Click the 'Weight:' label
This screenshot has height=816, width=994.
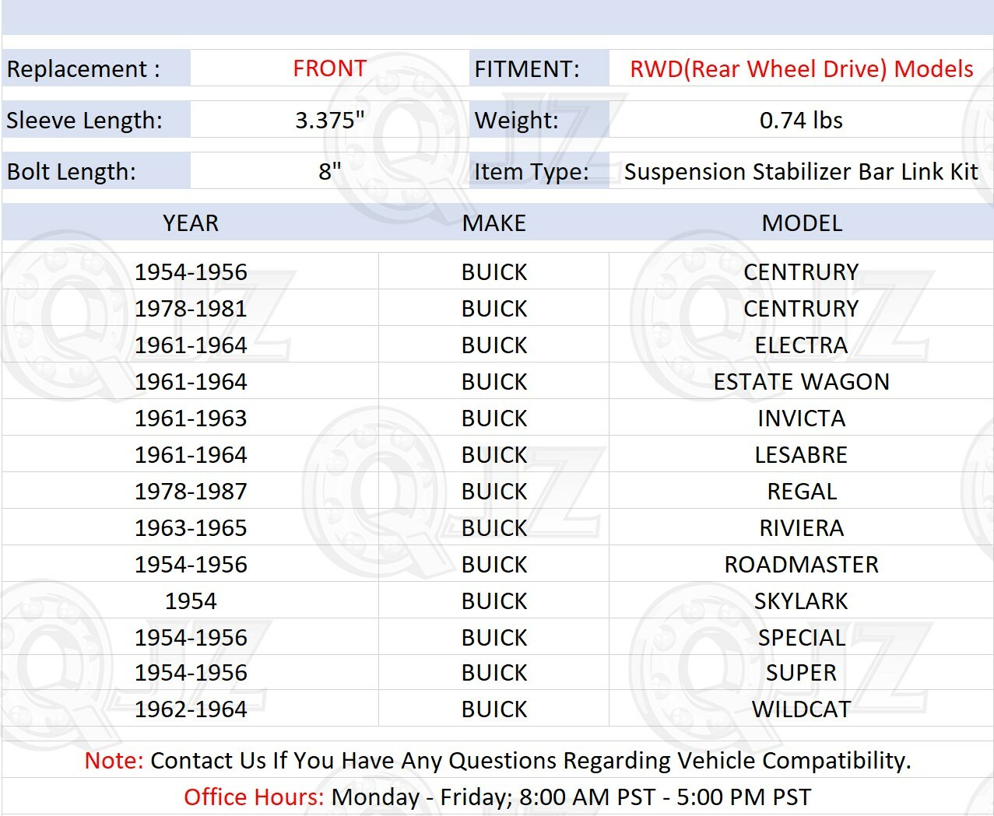pyautogui.click(x=516, y=120)
